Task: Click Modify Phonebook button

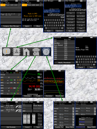Action: point(64,63)
